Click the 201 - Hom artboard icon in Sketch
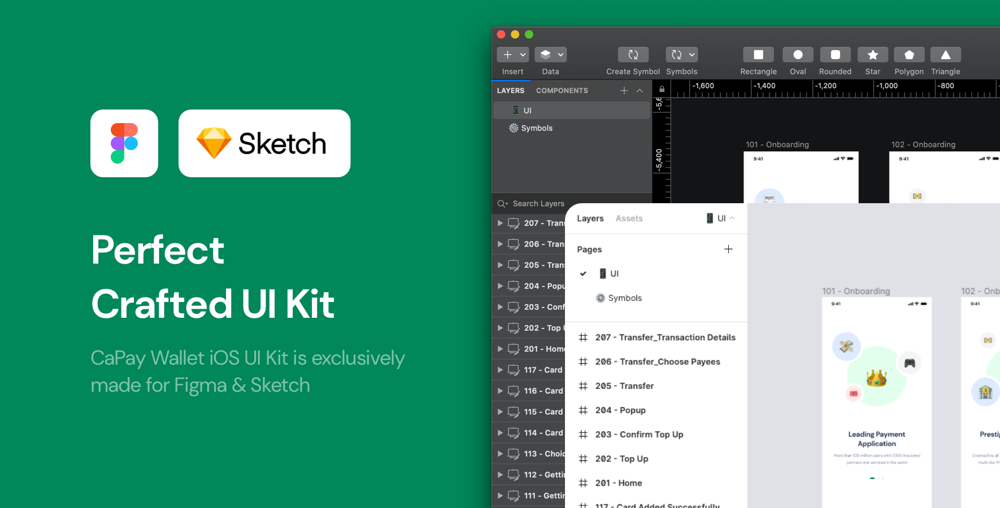The height and width of the screenshot is (508, 1000). click(x=514, y=349)
